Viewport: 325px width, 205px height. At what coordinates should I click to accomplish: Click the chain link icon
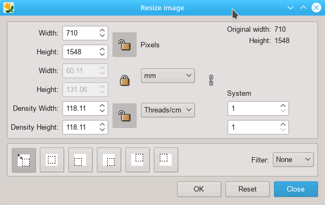click(x=211, y=80)
